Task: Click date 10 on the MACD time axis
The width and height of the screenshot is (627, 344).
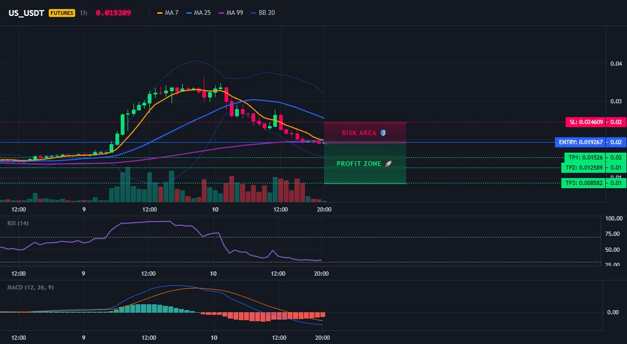Action: pos(214,338)
